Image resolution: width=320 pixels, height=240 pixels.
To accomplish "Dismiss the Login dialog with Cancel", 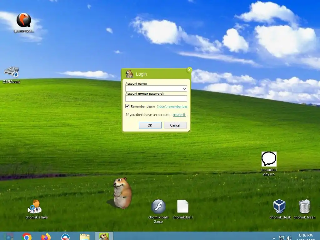I will 175,125.
